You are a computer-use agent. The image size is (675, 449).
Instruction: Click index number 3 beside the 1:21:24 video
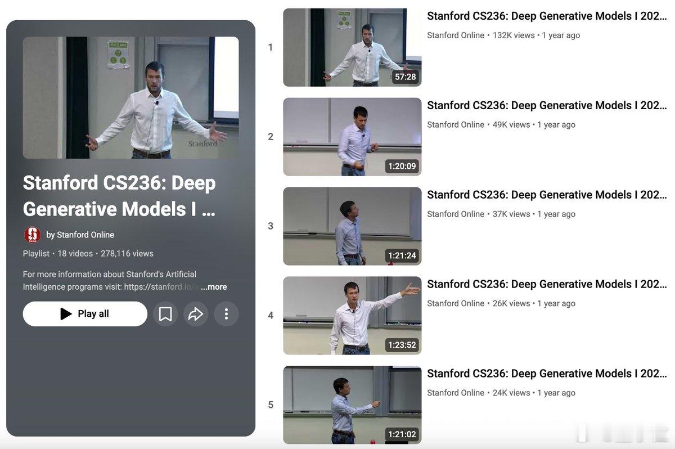click(x=271, y=226)
